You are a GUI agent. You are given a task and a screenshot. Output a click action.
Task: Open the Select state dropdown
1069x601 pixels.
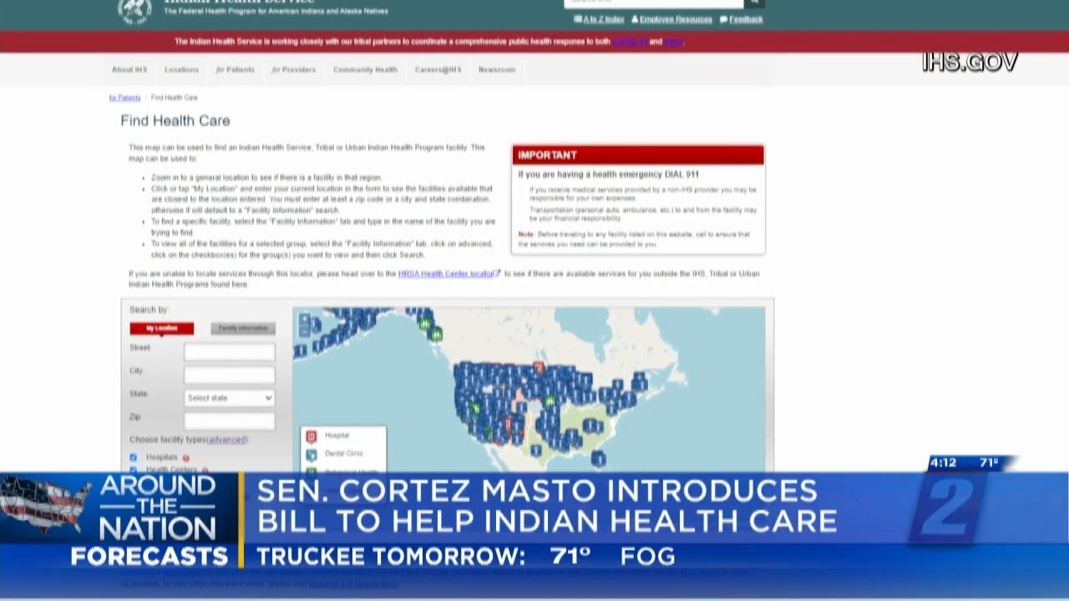coord(230,398)
